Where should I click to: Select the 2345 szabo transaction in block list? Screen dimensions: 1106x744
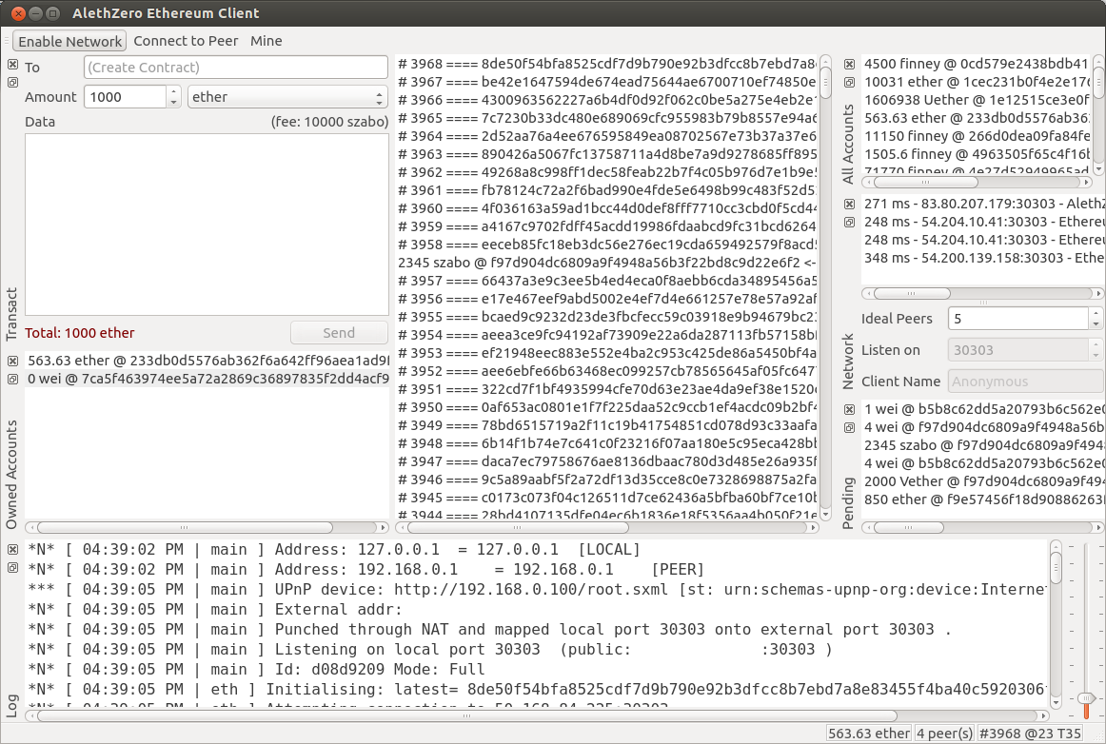(606, 263)
